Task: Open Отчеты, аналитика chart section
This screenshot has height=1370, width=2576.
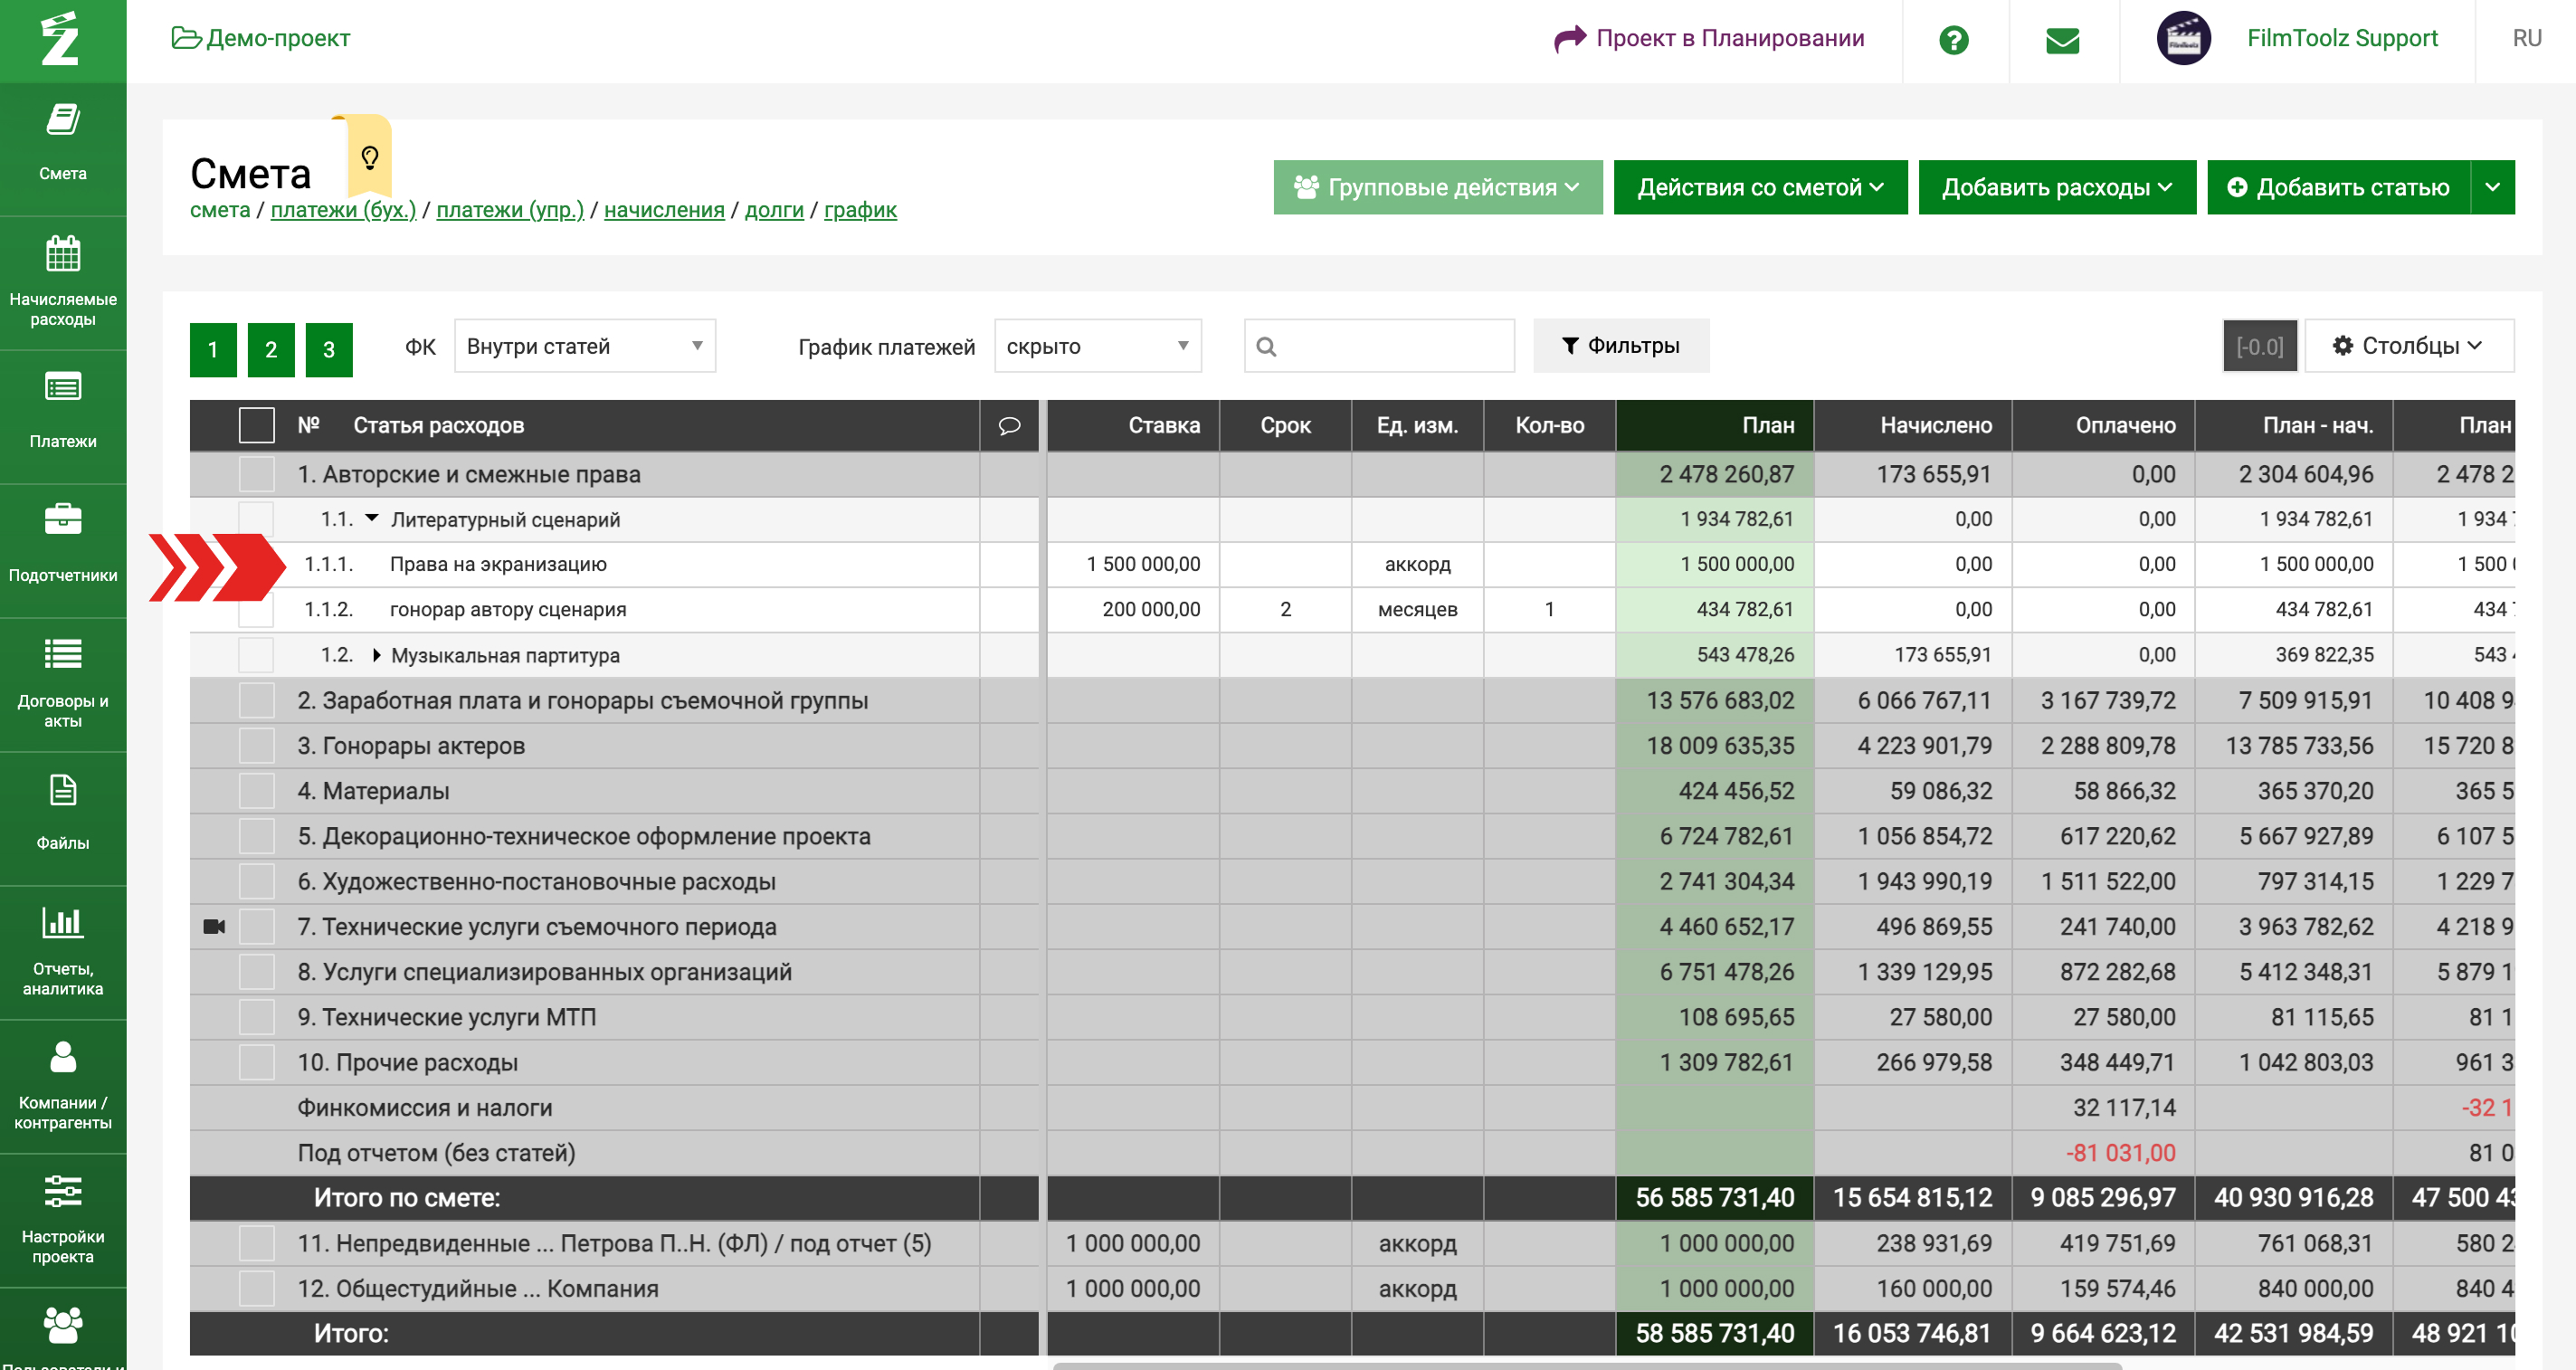Action: pos(63,951)
